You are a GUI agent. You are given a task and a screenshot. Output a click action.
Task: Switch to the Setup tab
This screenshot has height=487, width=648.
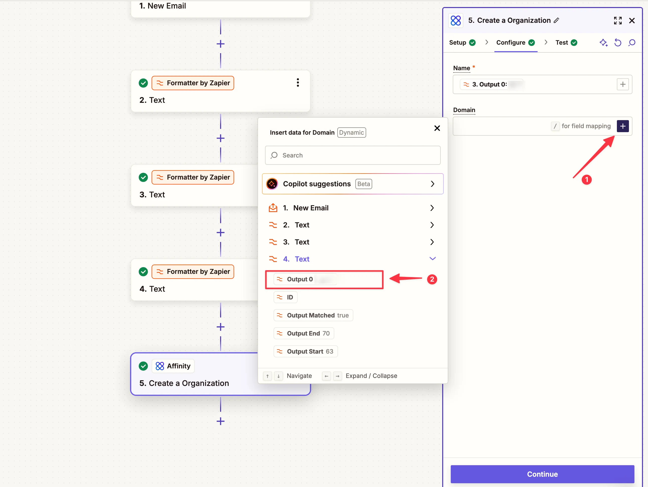point(462,43)
